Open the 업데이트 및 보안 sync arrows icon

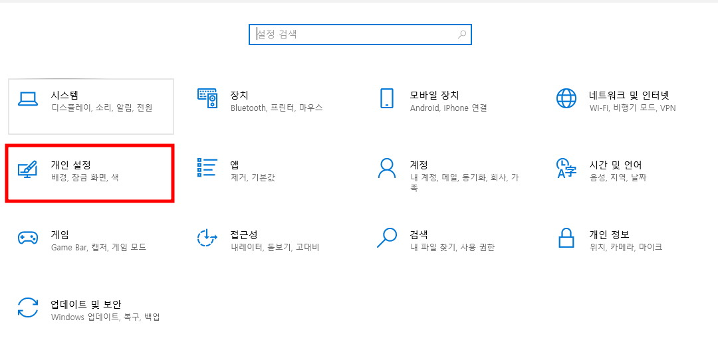(28, 307)
